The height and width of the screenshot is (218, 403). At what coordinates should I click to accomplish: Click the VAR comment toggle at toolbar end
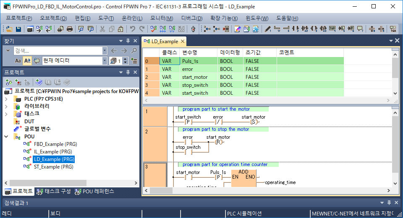tap(393, 29)
